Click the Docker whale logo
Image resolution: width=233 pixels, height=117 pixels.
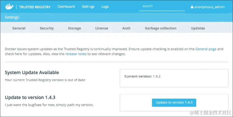pos(10,7)
